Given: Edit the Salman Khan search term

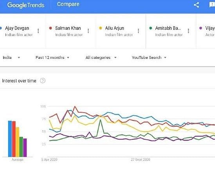Looking at the screenshot, I should (68, 28).
